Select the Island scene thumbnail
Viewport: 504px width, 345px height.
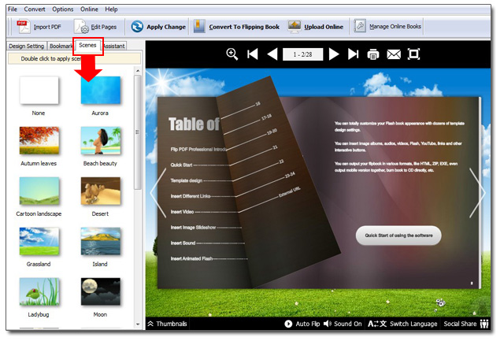click(101, 242)
